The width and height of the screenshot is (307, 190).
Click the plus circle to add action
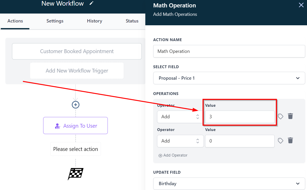(x=76, y=105)
